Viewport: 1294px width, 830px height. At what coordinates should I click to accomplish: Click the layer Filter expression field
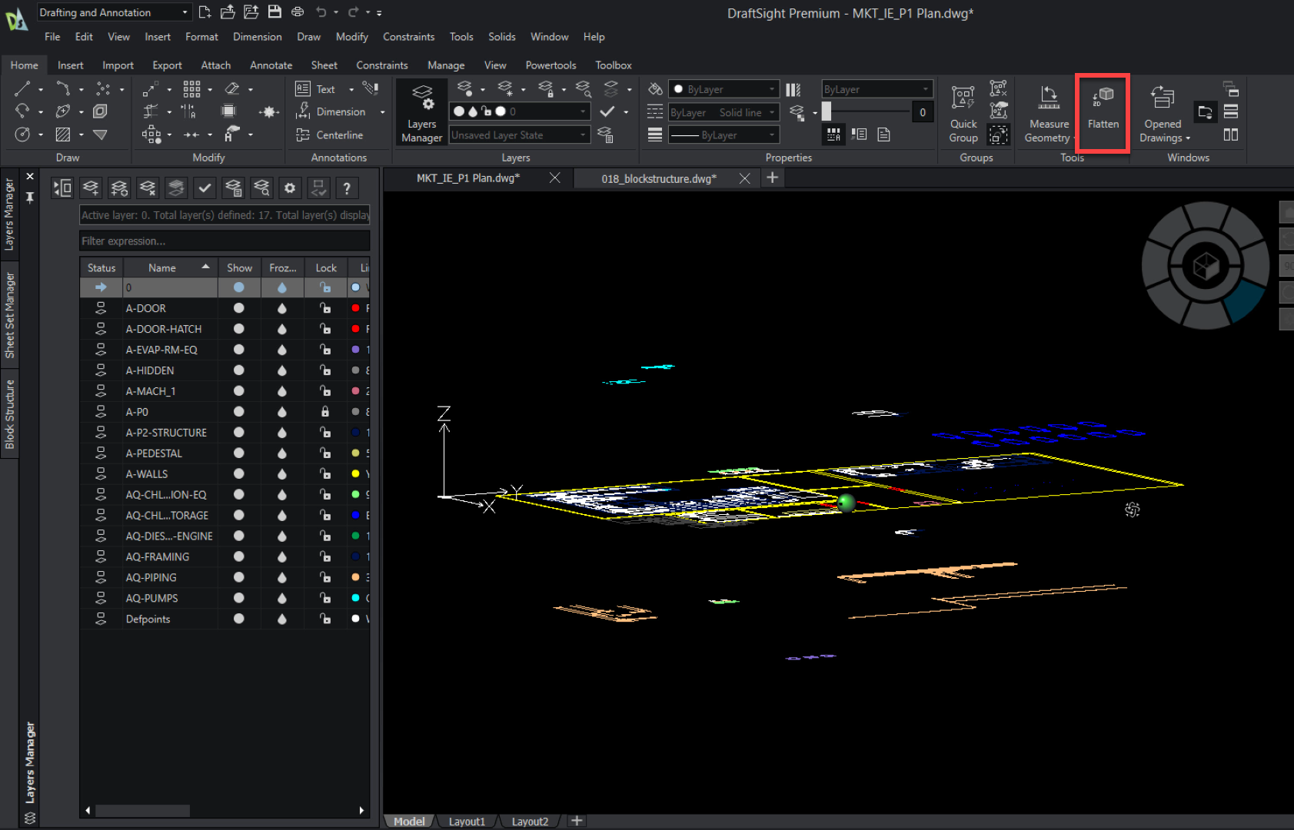(x=225, y=241)
